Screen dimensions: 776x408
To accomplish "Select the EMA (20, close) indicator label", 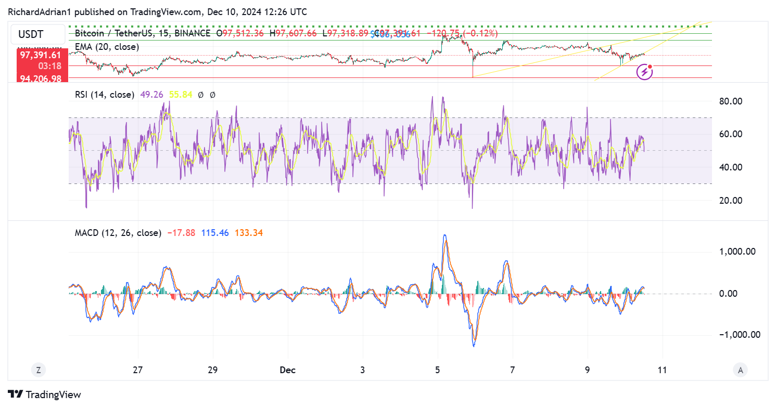I will pos(107,47).
